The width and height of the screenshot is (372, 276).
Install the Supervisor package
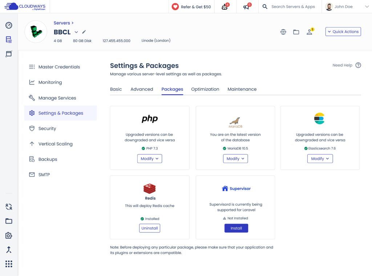236,228
